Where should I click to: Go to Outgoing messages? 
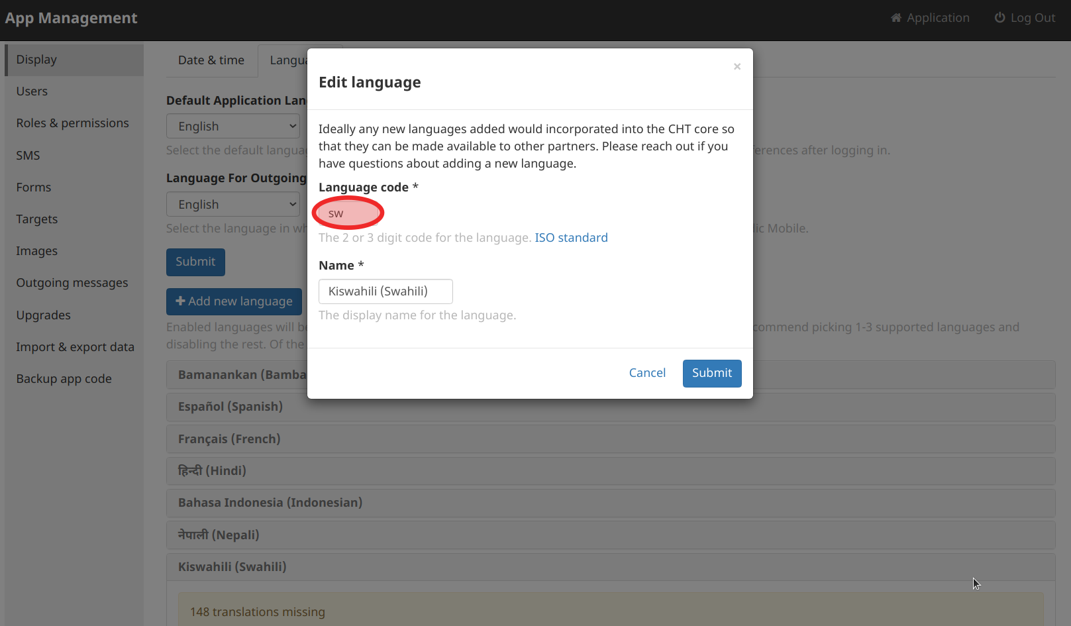tap(74, 283)
